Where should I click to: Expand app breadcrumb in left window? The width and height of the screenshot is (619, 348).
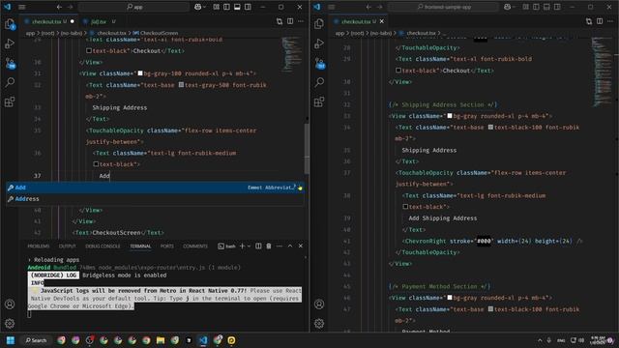pyautogui.click(x=30, y=33)
